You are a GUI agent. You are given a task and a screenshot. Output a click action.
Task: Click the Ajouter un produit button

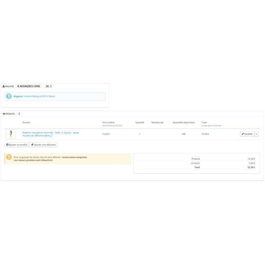[x=17, y=145]
